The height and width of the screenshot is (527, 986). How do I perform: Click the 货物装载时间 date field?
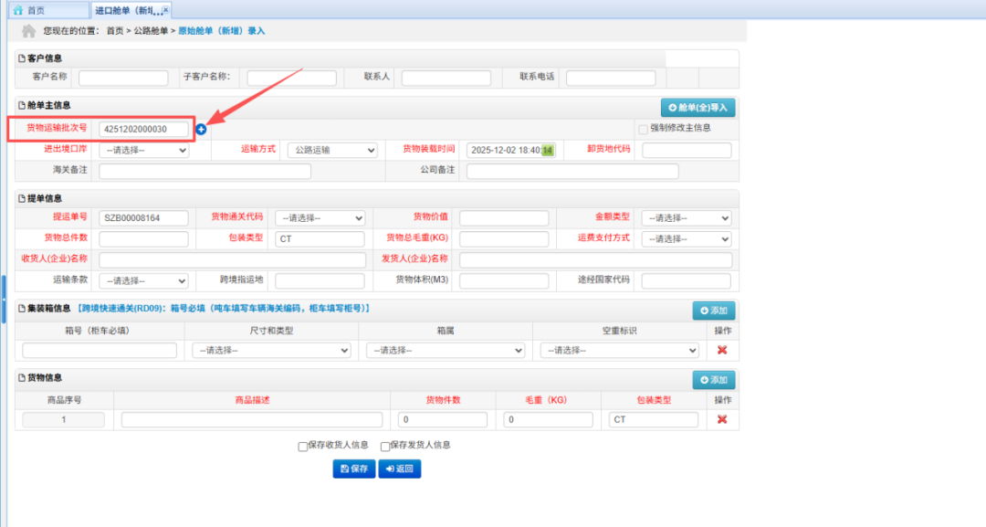(511, 151)
